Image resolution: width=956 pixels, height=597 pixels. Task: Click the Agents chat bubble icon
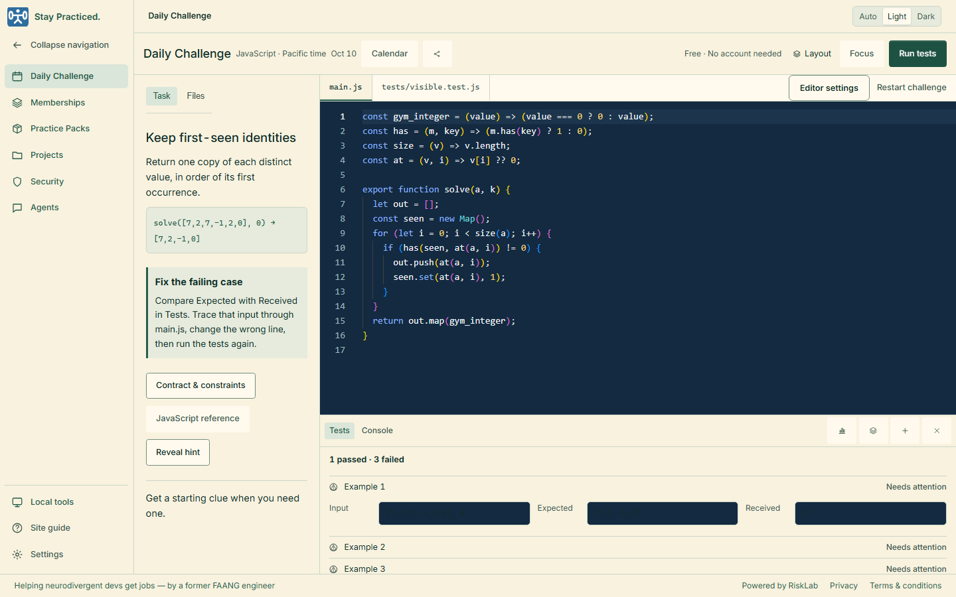pyautogui.click(x=17, y=208)
